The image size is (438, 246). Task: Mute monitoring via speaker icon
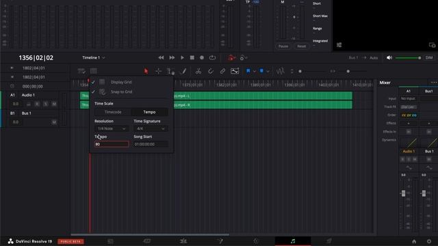(x=389, y=57)
